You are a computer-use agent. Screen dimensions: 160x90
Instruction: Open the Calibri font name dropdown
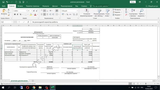point(26,11)
